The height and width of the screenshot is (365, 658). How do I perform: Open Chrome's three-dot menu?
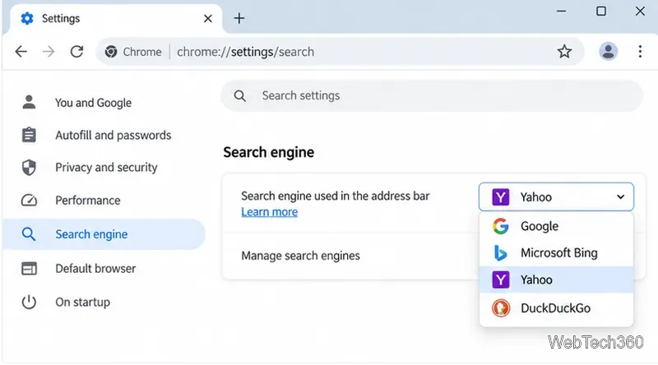point(640,52)
